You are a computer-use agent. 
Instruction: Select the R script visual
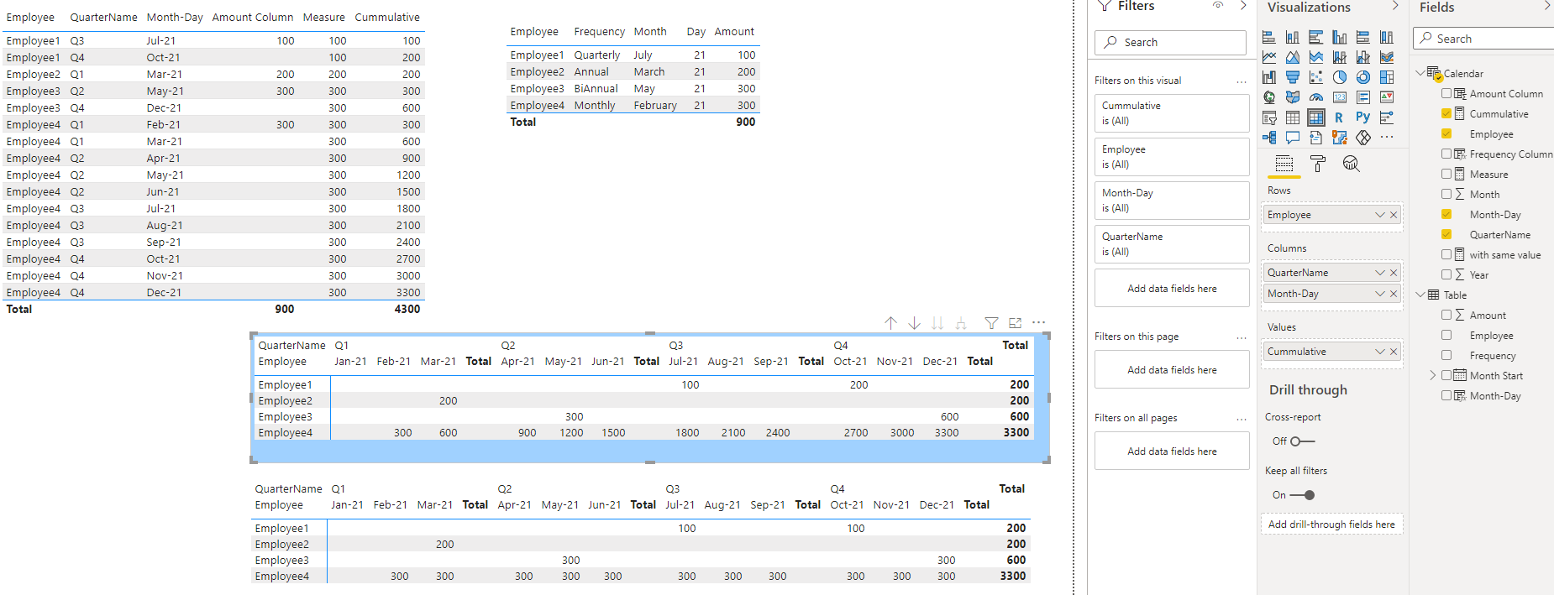coord(1340,117)
